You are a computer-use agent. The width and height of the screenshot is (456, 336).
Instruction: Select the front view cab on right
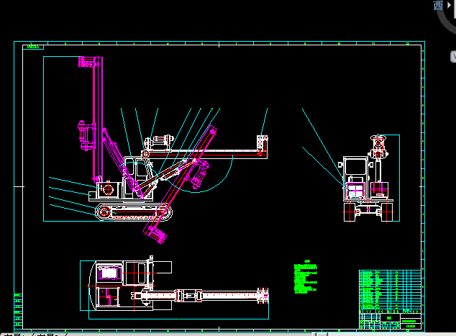[x=356, y=178]
